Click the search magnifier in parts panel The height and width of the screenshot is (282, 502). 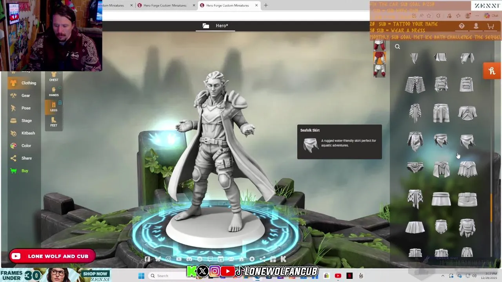pos(397,47)
